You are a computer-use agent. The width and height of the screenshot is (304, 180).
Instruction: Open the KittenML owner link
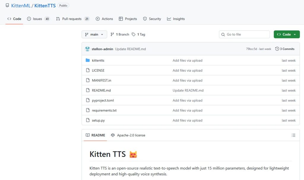[21, 6]
